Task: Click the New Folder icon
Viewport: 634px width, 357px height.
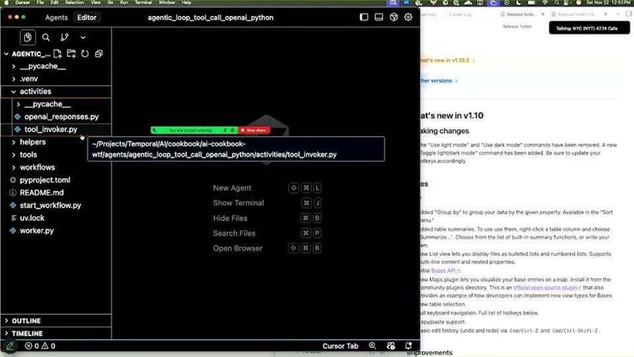Action: pos(71,54)
